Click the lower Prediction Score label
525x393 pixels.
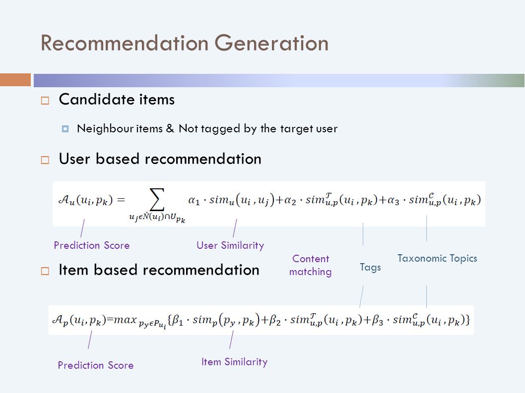pyautogui.click(x=96, y=365)
